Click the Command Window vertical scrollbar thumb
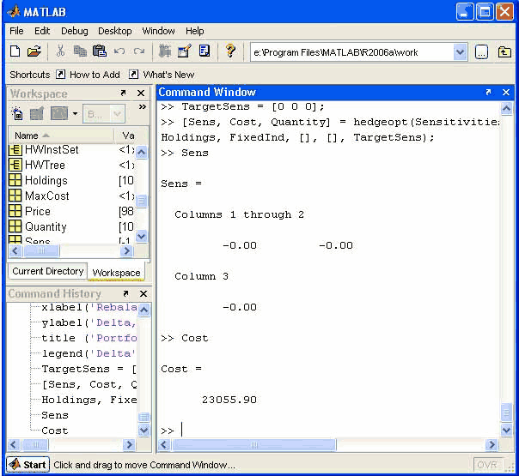 (506, 413)
